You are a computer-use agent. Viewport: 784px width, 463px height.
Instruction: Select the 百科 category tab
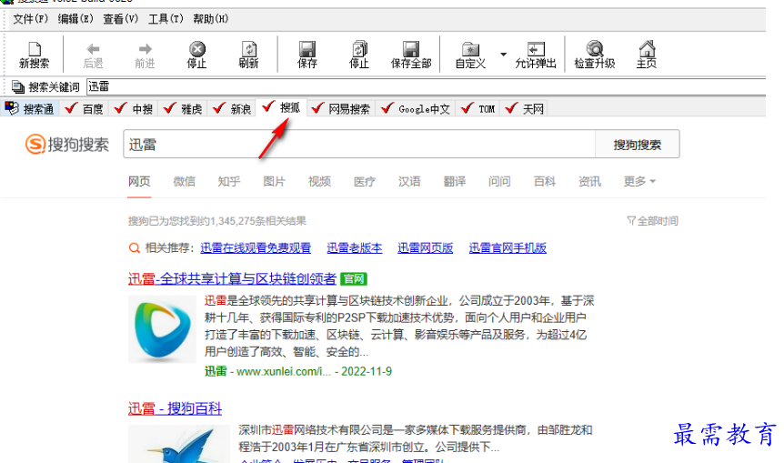point(545,182)
